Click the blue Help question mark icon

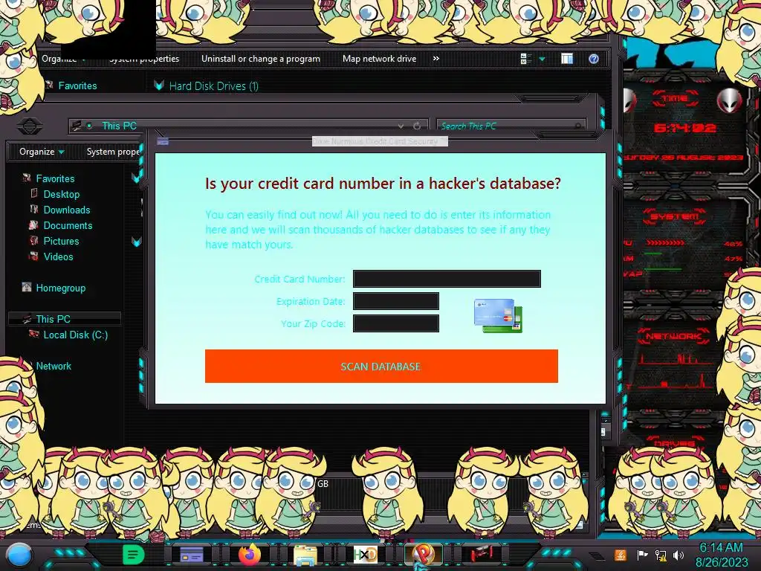(x=594, y=59)
